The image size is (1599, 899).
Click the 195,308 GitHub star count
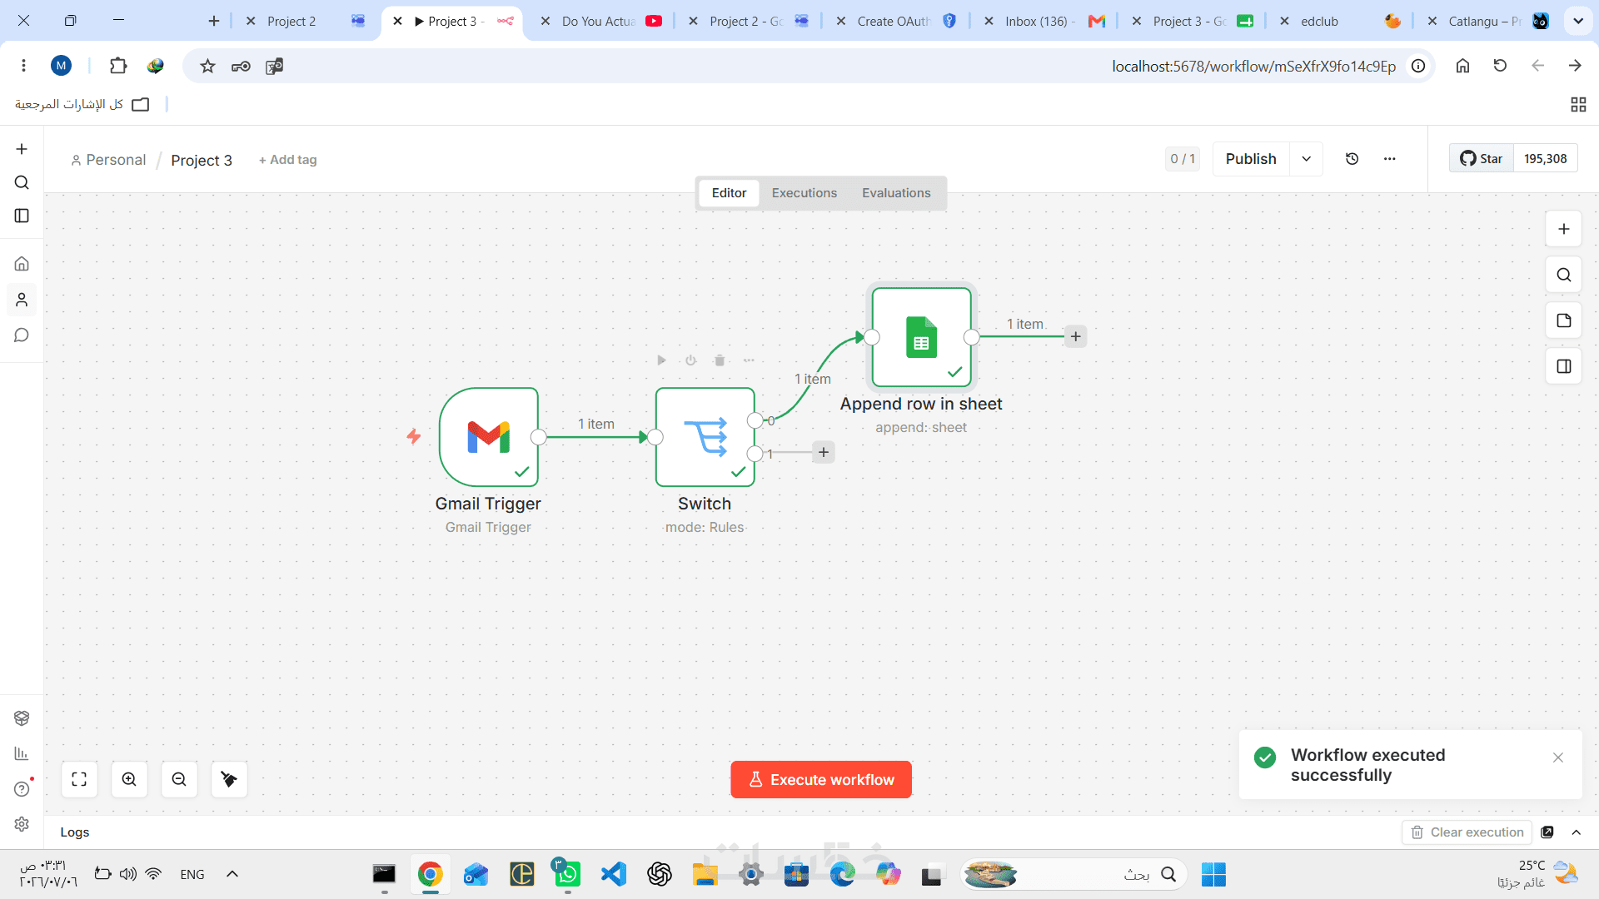[1546, 159]
